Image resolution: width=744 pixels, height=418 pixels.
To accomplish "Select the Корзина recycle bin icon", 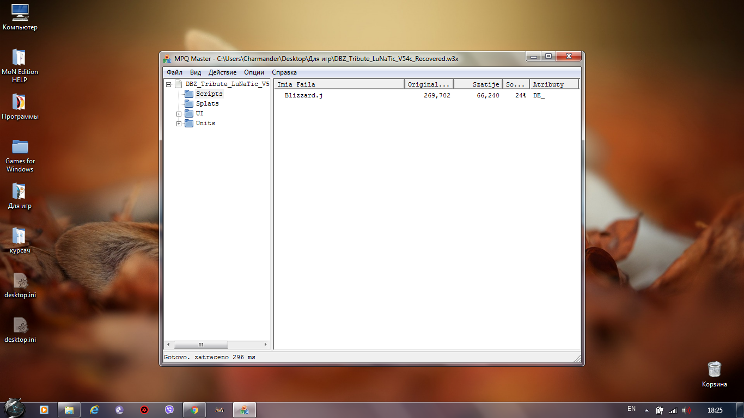I will click(715, 374).
